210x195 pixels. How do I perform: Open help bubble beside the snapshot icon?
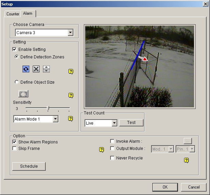click(71, 95)
